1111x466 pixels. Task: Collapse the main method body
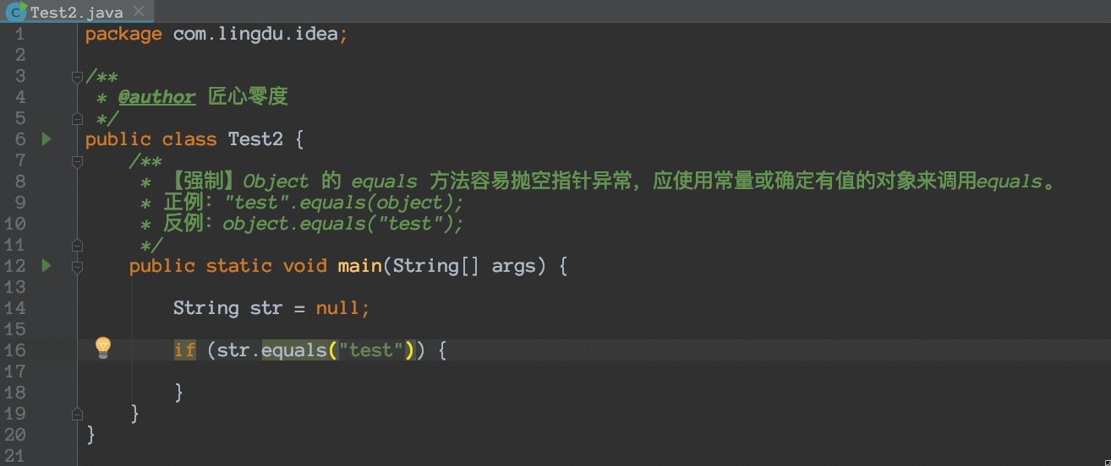[x=78, y=267]
